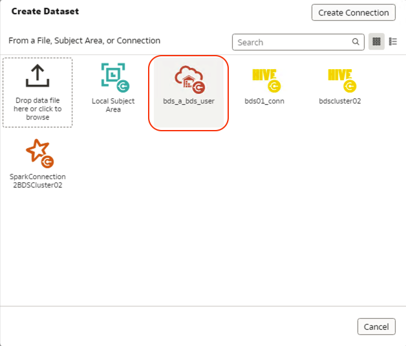Click the Create Connection button
The height and width of the screenshot is (346, 406).
tap(353, 12)
